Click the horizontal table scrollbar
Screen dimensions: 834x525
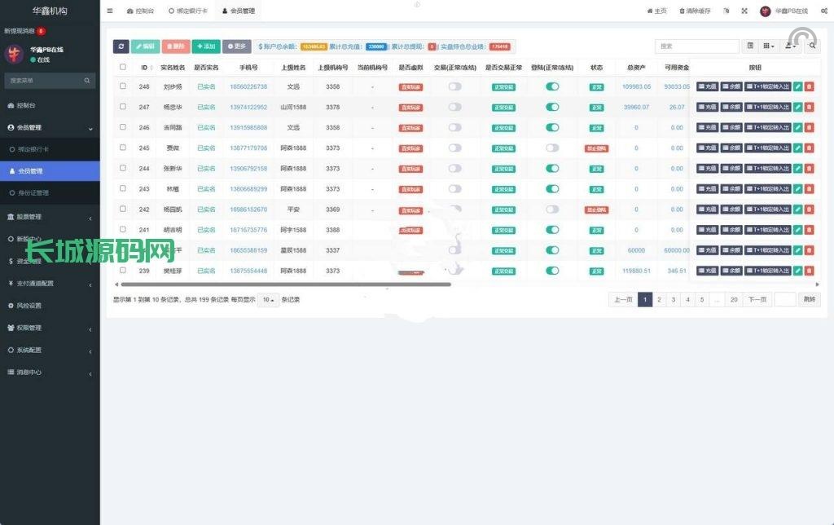point(286,285)
